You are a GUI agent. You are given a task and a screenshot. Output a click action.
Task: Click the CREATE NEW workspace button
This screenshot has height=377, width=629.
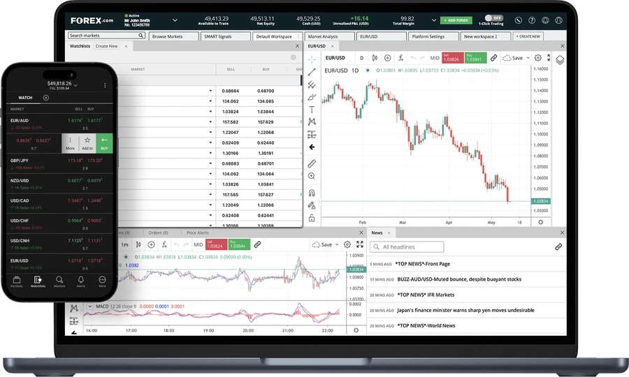coord(528,36)
